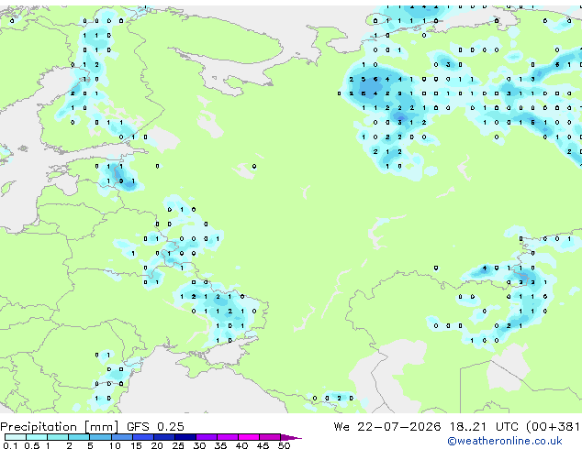Click the legend label '40'
Viewport: 582px width, 449px height.
pos(241,445)
